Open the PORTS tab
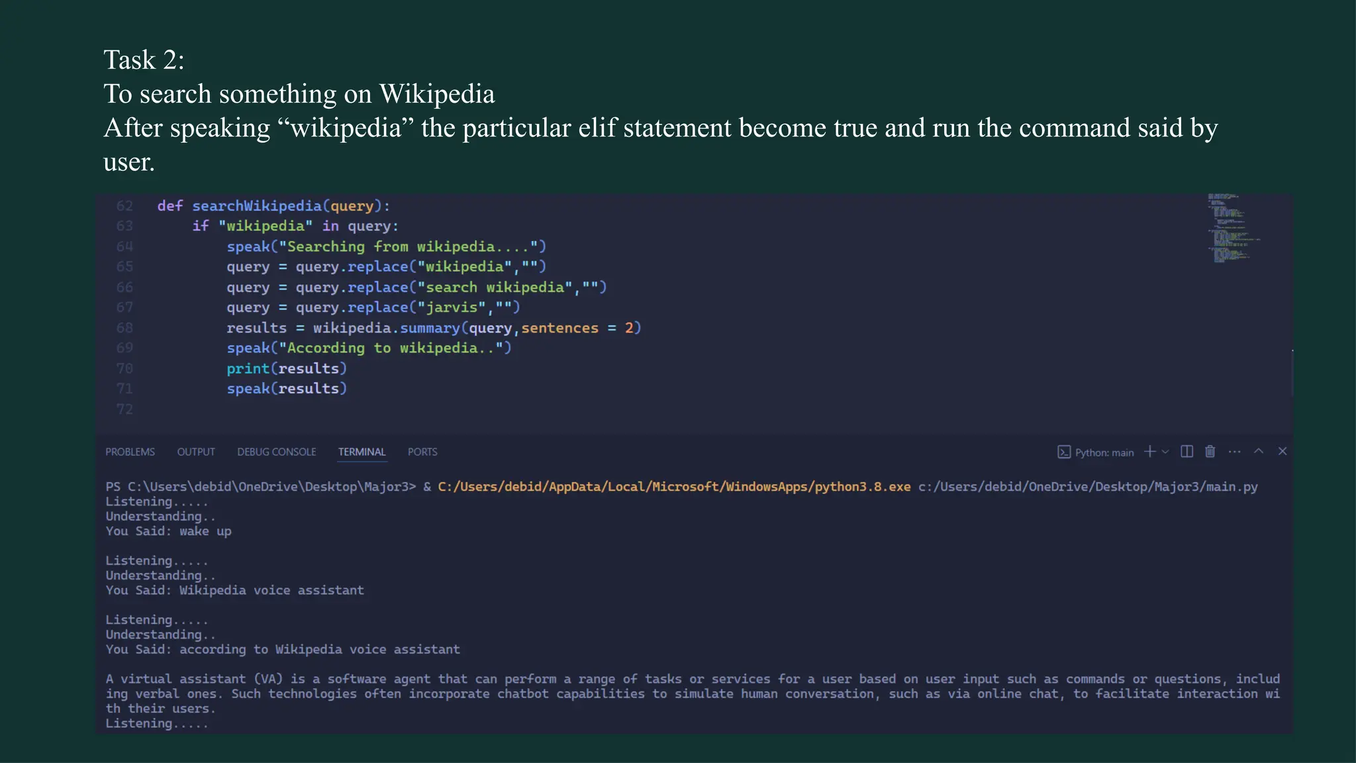This screenshot has height=763, width=1356. [x=422, y=452]
